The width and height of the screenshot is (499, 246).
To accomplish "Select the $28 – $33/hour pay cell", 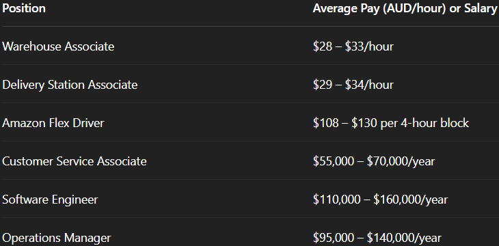I will (x=353, y=46).
